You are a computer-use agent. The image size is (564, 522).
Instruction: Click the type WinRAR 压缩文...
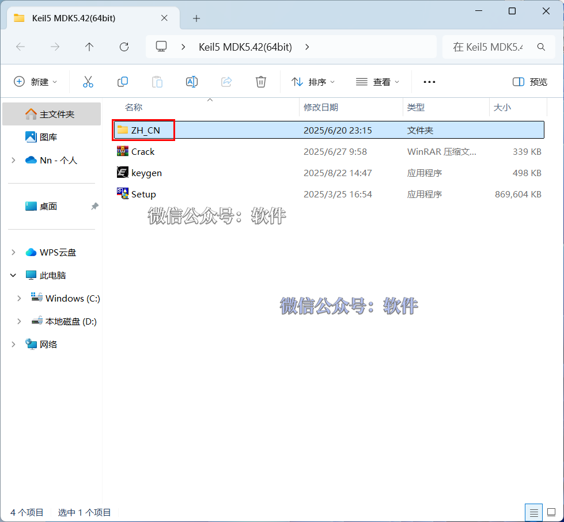[x=441, y=151]
